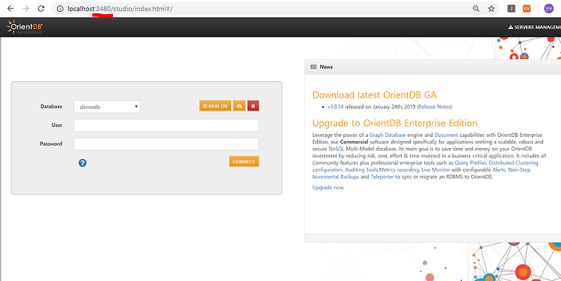This screenshot has height=281, width=561.
Task: Bookmark this page with the star icon
Action: [x=491, y=8]
